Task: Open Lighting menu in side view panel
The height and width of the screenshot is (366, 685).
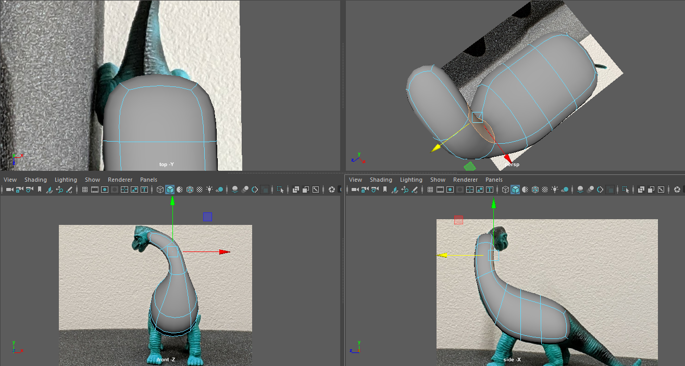Action: [x=411, y=180]
